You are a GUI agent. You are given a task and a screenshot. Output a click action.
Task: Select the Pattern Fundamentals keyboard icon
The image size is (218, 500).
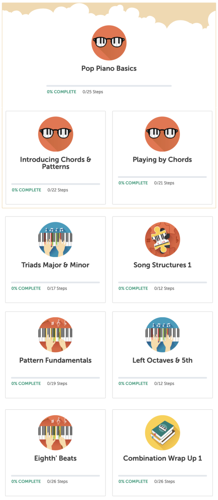55,335
